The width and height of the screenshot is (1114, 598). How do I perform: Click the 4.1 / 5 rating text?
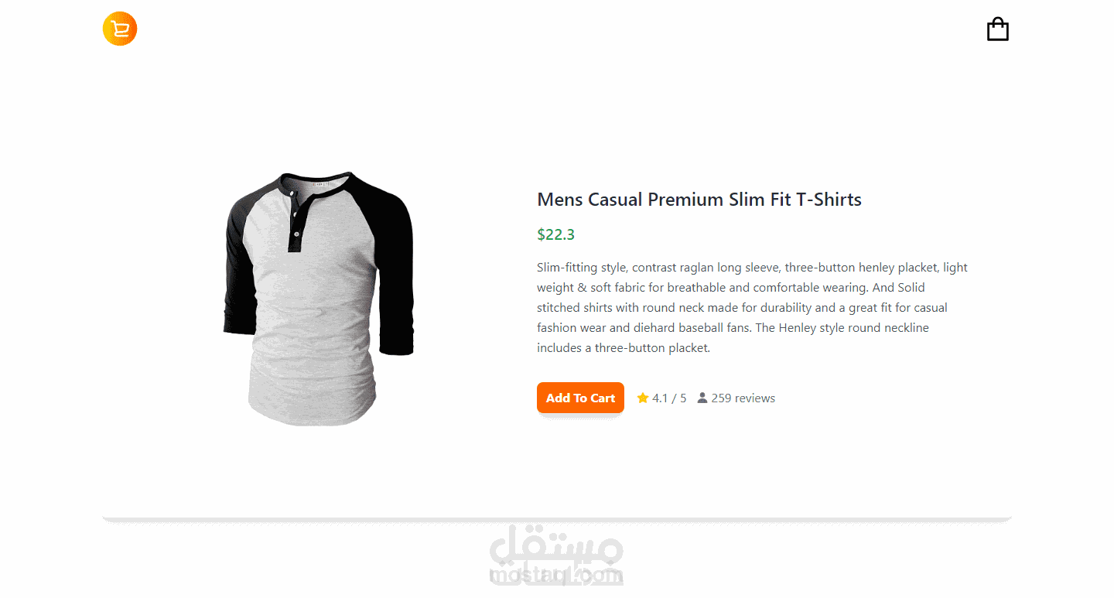point(669,398)
